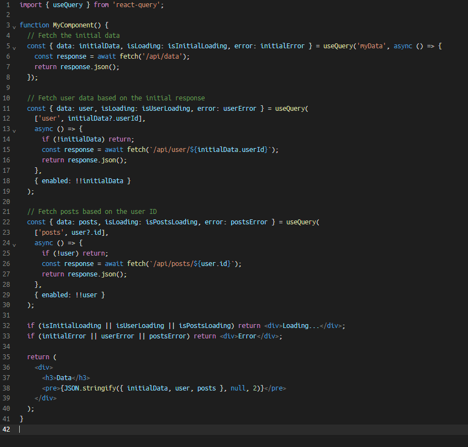Screen dimensions: 468x447
Task: Click the isUserLoading variable on line 11
Action: point(166,109)
